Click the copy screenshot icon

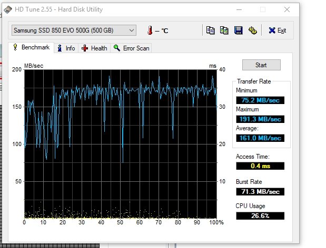tap(224, 30)
